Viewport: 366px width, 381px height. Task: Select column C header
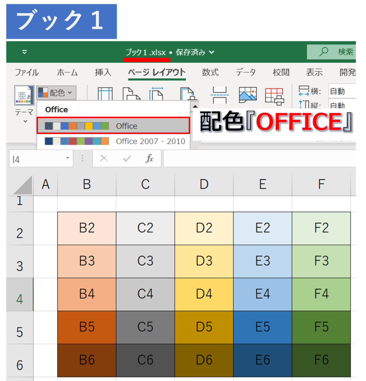click(x=145, y=185)
